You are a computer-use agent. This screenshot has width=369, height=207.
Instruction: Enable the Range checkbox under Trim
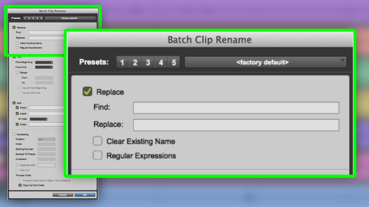coord(17,72)
